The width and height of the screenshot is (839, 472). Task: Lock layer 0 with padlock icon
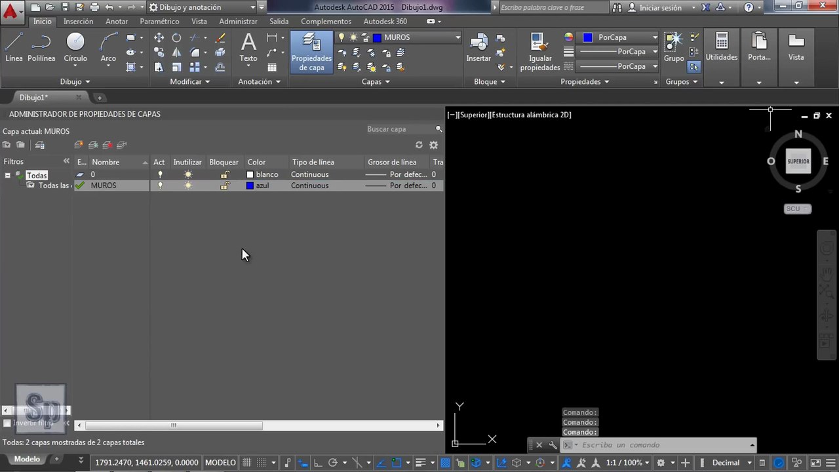coord(224,175)
